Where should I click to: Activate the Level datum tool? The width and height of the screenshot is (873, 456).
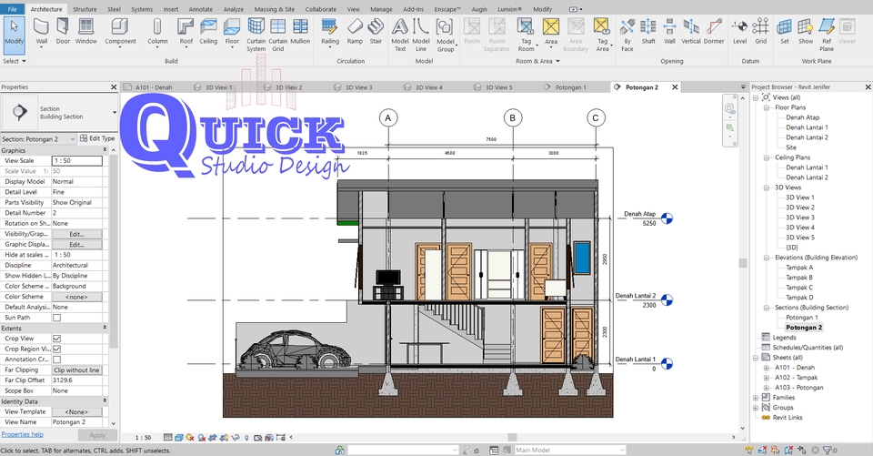point(739,31)
